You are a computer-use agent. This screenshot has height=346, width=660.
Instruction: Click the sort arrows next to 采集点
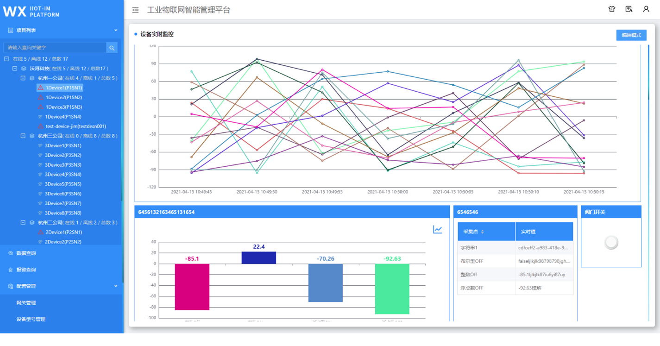tap(482, 232)
